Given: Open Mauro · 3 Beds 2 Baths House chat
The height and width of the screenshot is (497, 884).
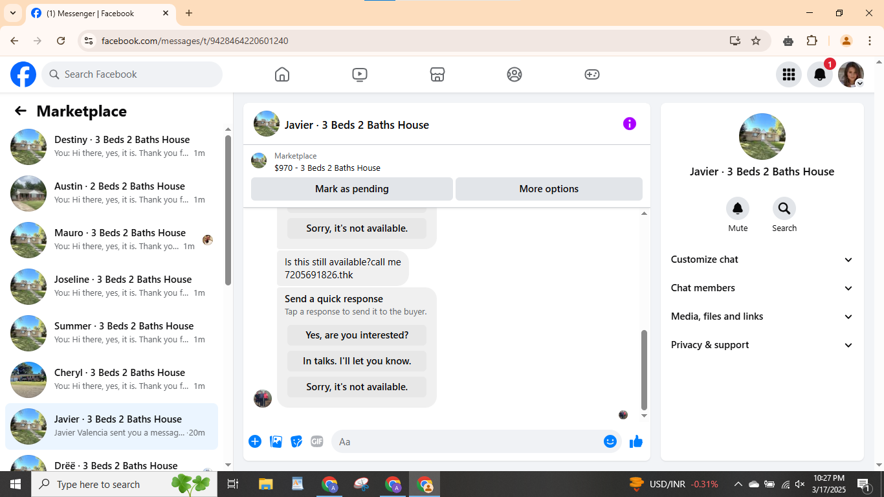Looking at the screenshot, I should 111,240.
